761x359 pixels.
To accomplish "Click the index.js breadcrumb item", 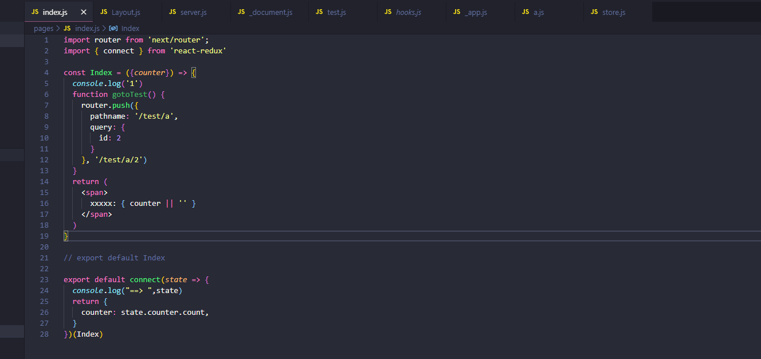I will [x=81, y=28].
